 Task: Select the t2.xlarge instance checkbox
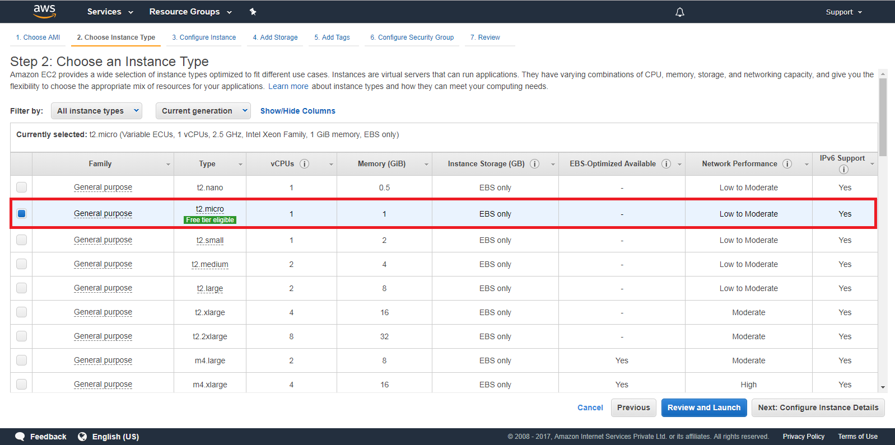tap(21, 312)
